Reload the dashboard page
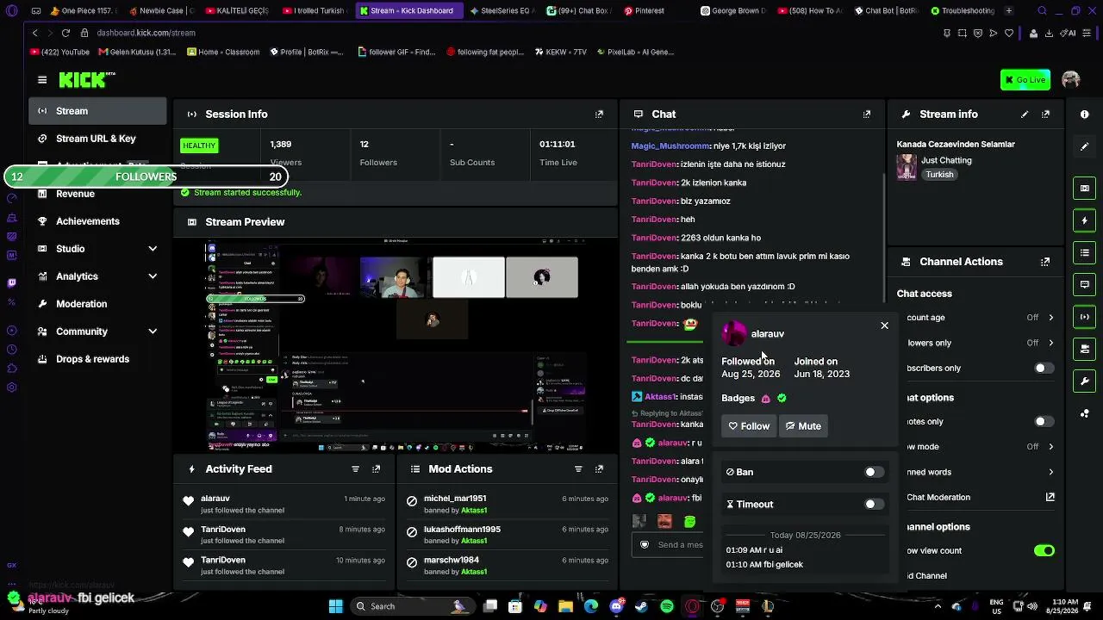The image size is (1103, 620). [65, 33]
